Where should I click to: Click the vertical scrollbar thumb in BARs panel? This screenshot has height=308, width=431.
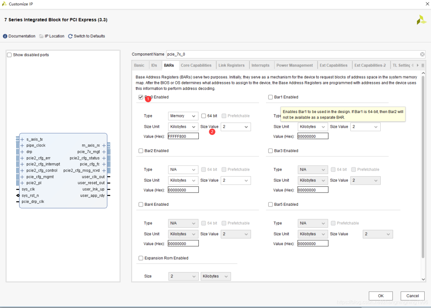click(423, 167)
